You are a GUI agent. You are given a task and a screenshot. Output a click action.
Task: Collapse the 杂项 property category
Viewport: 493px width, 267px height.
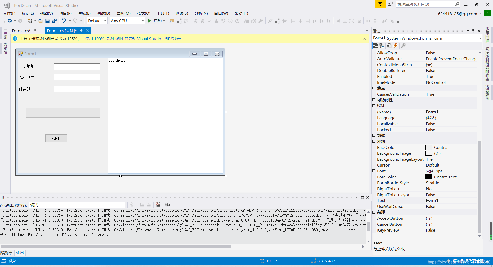coord(374,212)
